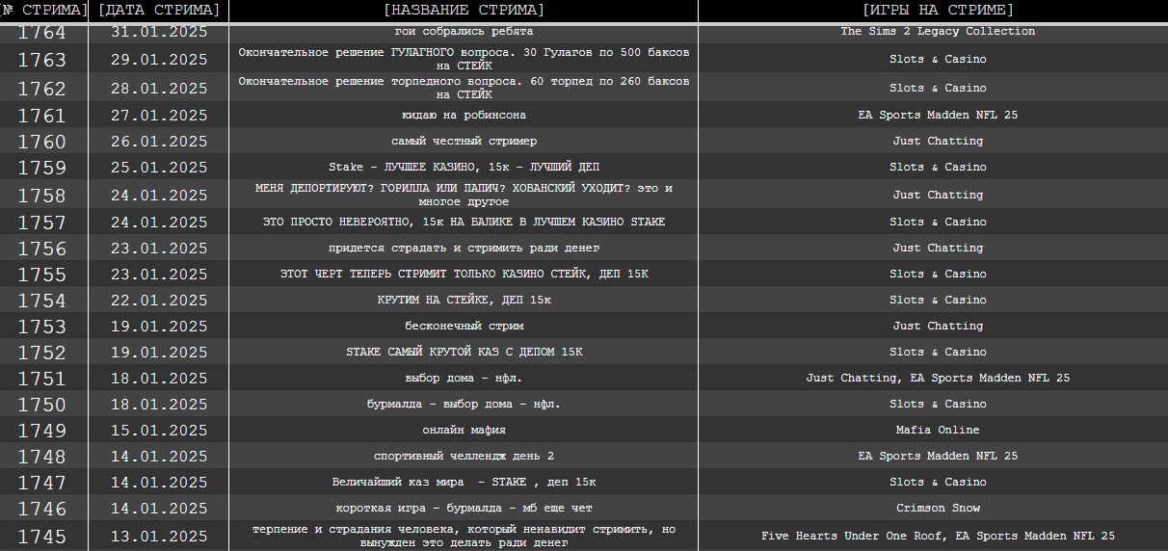Select stream number 1755
This screenshot has width=1168, height=551.
42,275
